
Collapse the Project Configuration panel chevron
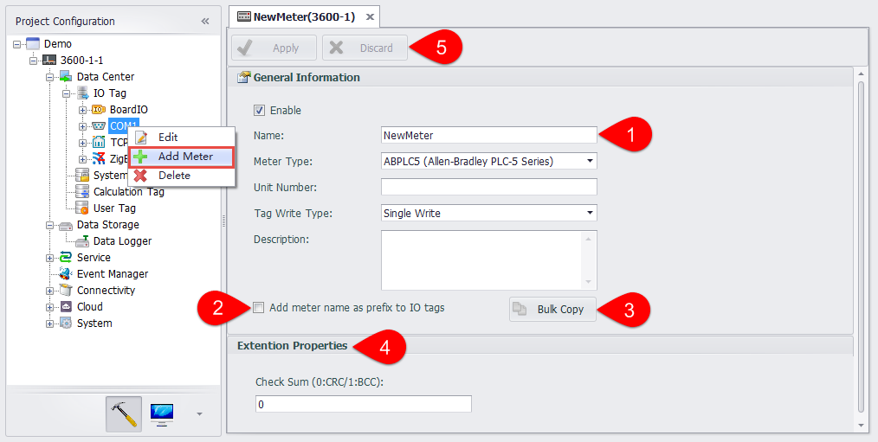(x=205, y=21)
